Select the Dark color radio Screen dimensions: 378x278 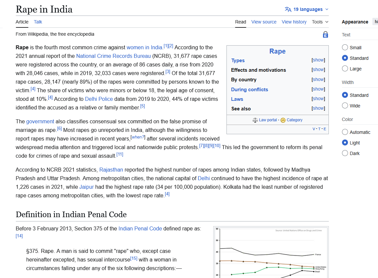pyautogui.click(x=345, y=153)
